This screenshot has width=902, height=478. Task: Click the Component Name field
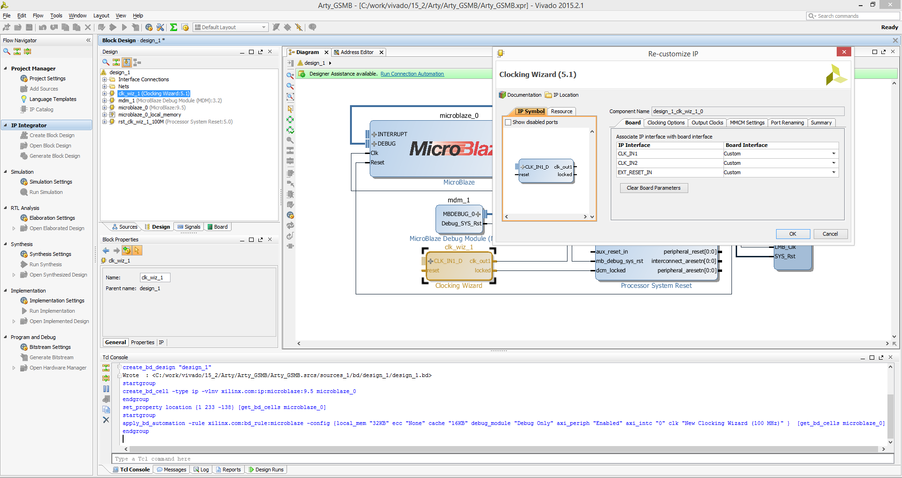pos(748,111)
